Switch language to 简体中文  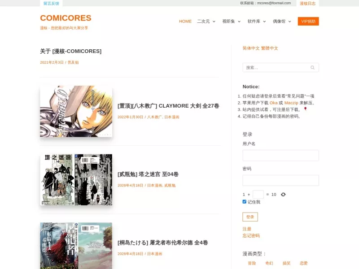click(251, 48)
